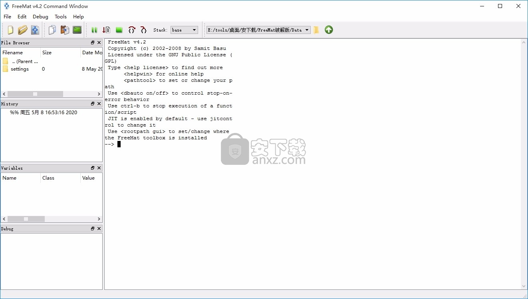The image size is (528, 299).
Task: Float the Debug panel
Action: point(93,229)
